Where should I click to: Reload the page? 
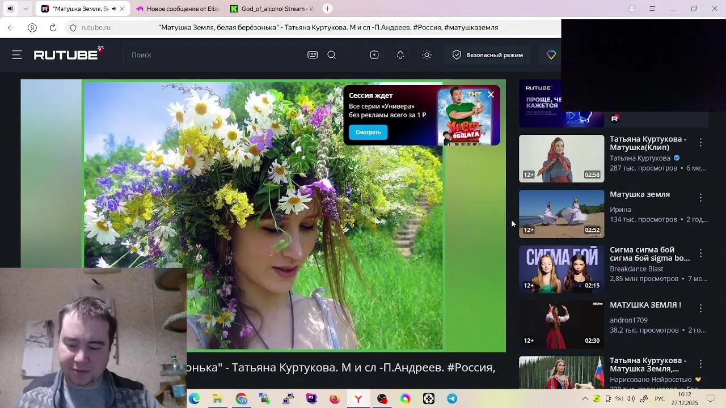click(x=53, y=27)
